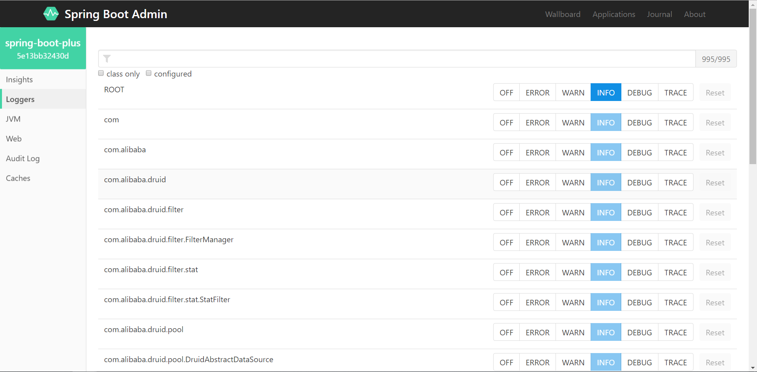This screenshot has width=757, height=372.
Task: Open the Caches section
Action: (43, 178)
